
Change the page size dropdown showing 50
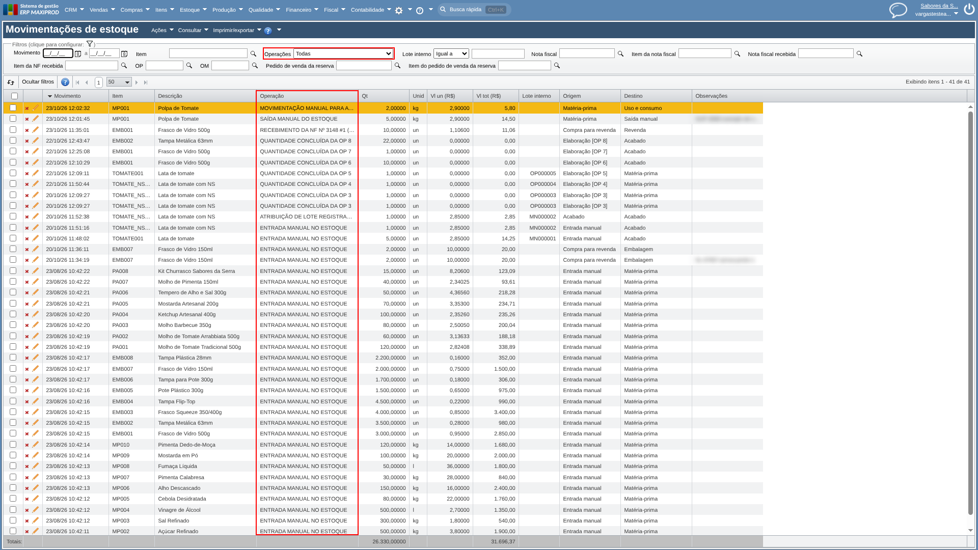[x=119, y=82]
